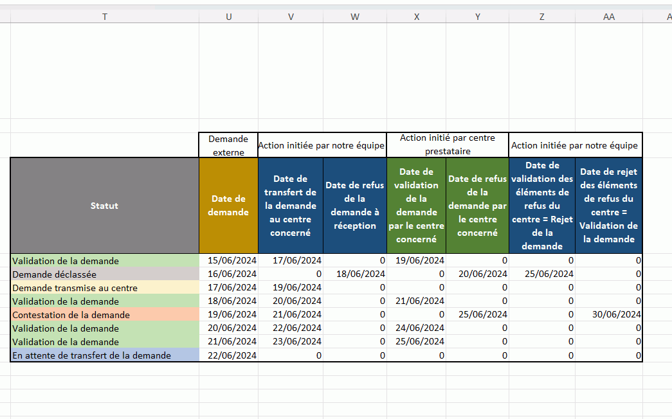Select Date de rejet des éléments header
The width and height of the screenshot is (672, 419).
[x=608, y=206]
